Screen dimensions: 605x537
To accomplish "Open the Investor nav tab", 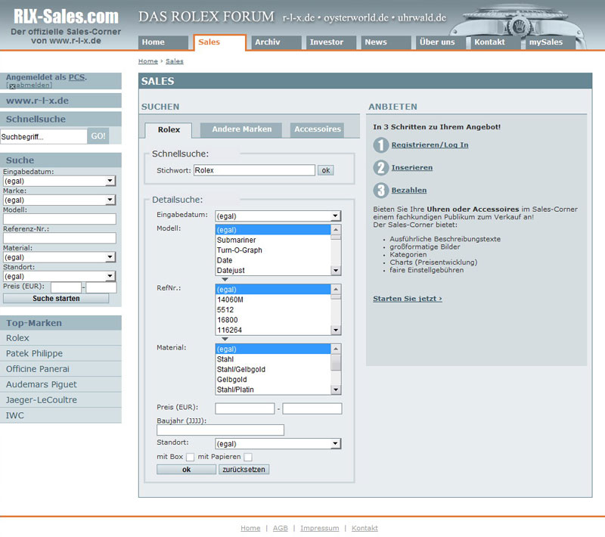I will [x=331, y=42].
